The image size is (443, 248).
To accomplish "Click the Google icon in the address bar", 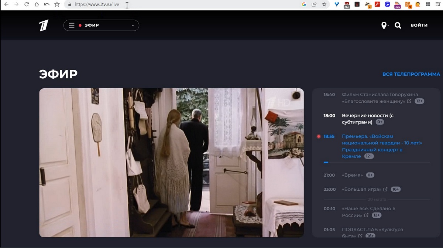I will tap(304, 4).
